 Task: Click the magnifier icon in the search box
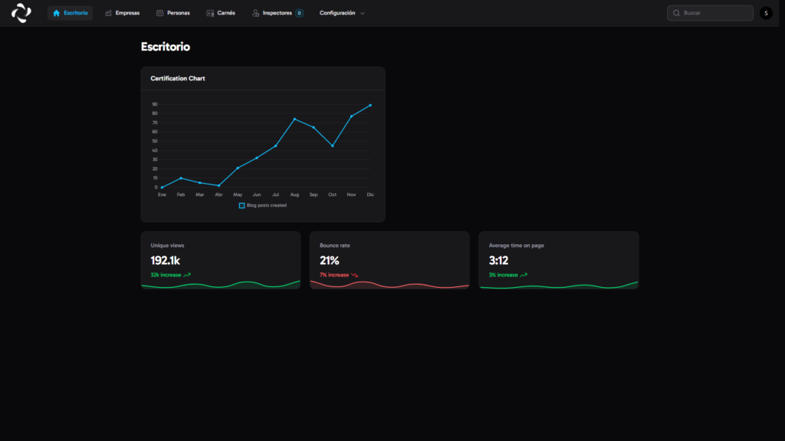point(676,13)
